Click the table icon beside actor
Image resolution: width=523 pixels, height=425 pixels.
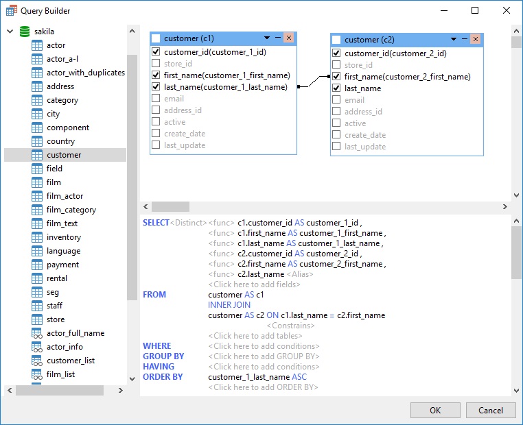(x=38, y=45)
